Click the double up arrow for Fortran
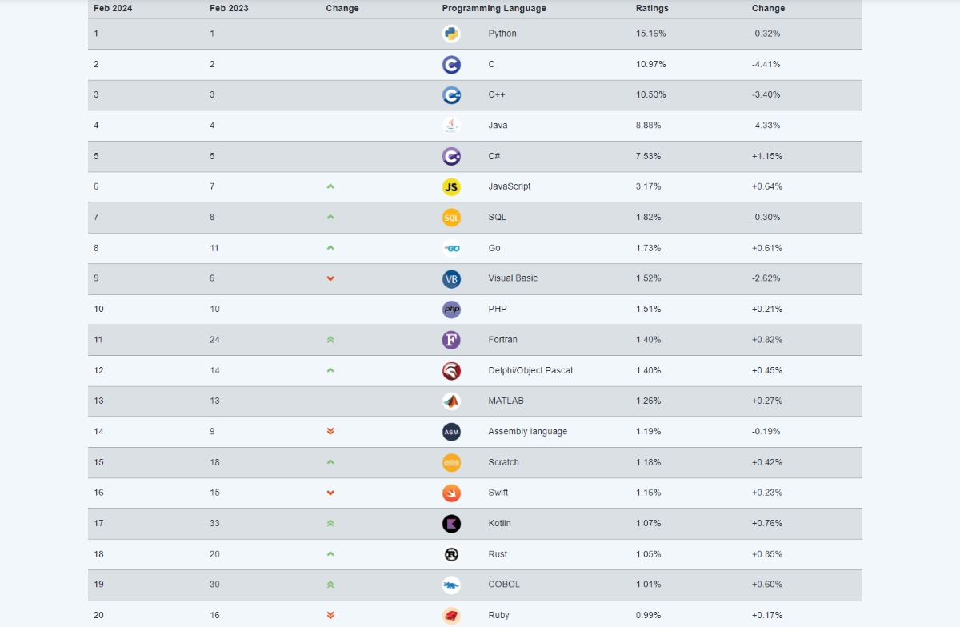The image size is (960, 627). [330, 340]
